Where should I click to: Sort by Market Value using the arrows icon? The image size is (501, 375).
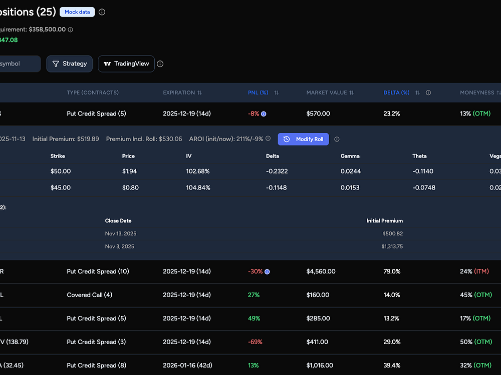coord(352,92)
